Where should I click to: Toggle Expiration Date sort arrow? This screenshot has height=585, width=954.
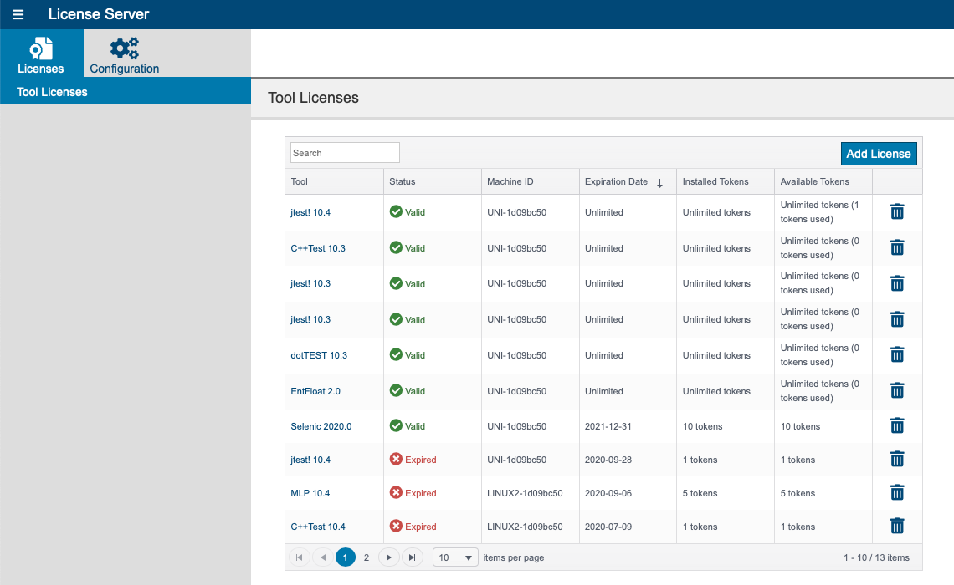click(659, 182)
